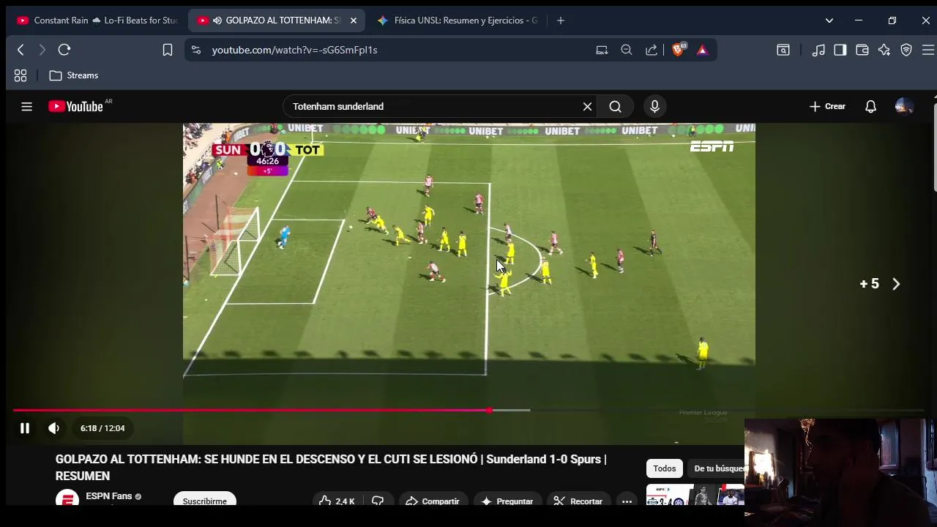Open the account avatar menu
937x527 pixels.
pyautogui.click(x=904, y=106)
